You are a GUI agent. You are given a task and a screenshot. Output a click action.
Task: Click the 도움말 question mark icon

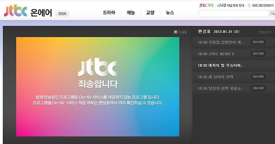pyautogui.click(x=175, y=32)
